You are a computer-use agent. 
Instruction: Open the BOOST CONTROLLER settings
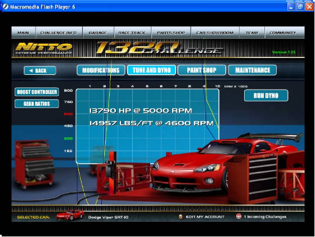tap(37, 92)
